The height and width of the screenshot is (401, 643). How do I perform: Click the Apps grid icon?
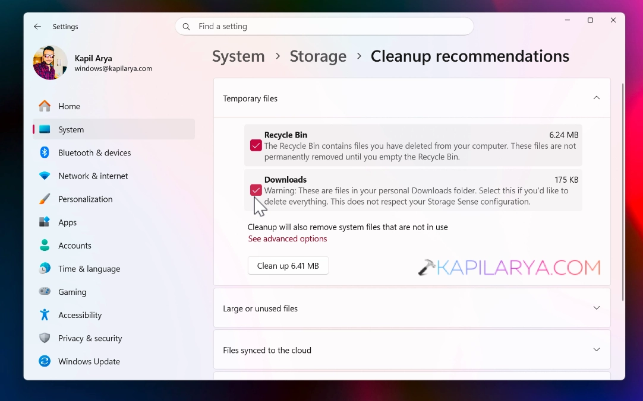[45, 222]
